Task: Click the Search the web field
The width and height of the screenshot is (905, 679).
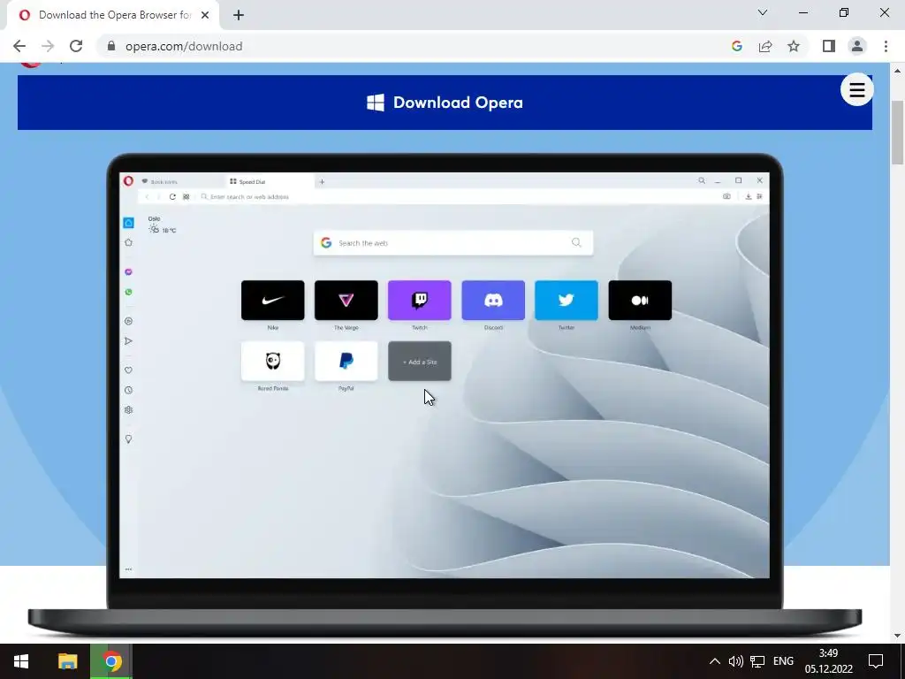Action: coord(453,243)
